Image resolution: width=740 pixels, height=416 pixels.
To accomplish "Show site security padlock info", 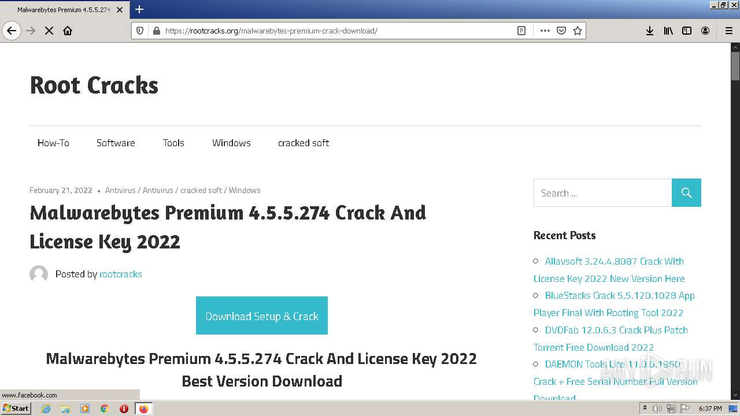I will [x=156, y=31].
